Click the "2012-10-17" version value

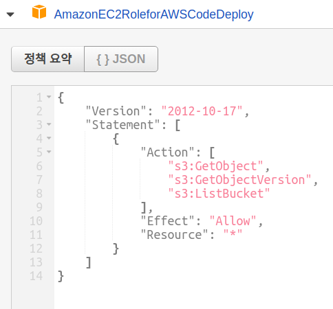tap(202, 111)
